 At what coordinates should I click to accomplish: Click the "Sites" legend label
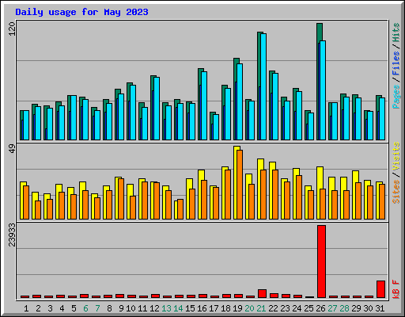[x=396, y=192]
